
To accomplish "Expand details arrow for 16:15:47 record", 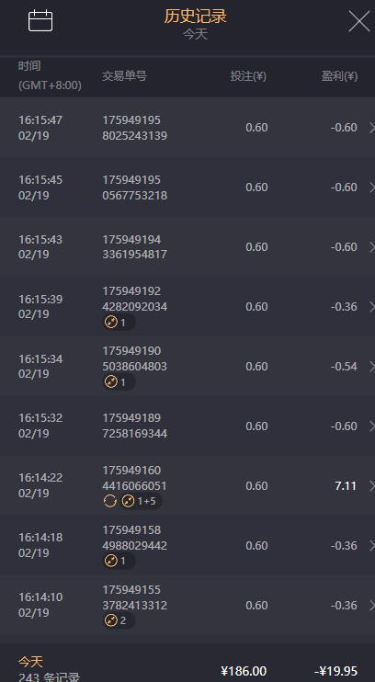I will (x=371, y=128).
